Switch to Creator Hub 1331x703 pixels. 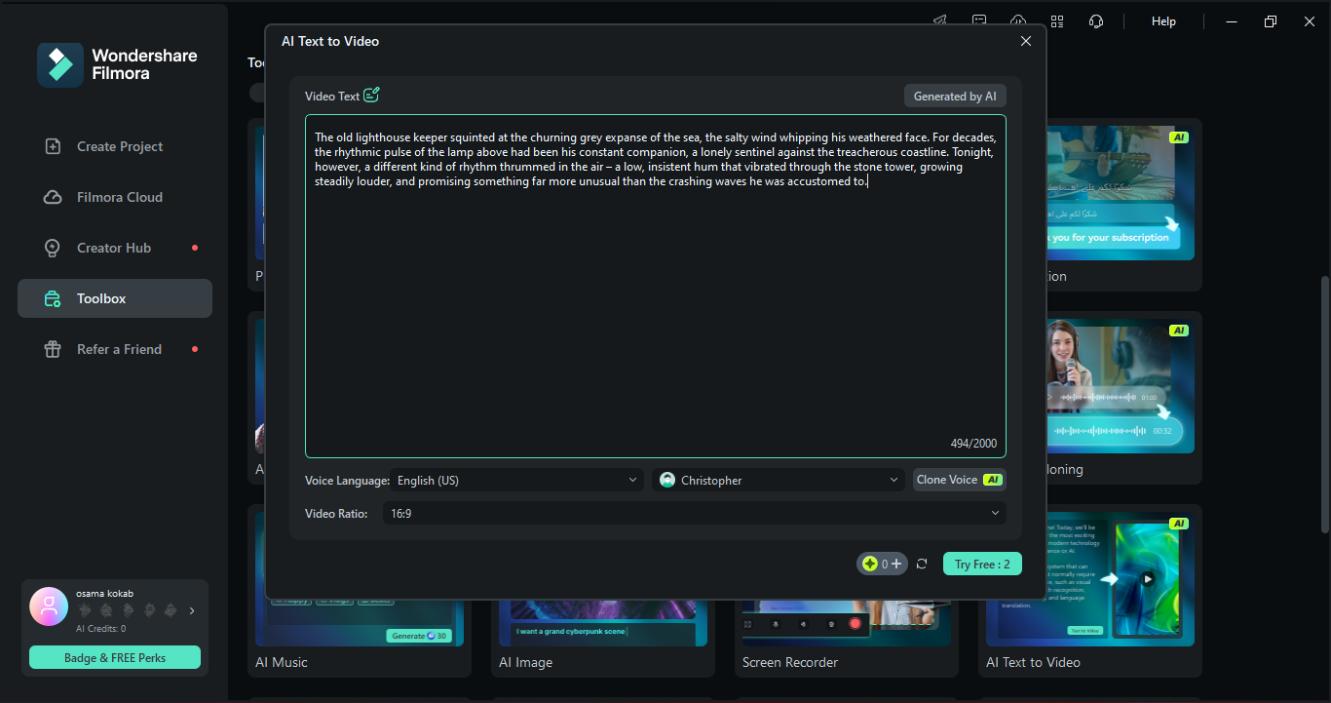(x=115, y=248)
